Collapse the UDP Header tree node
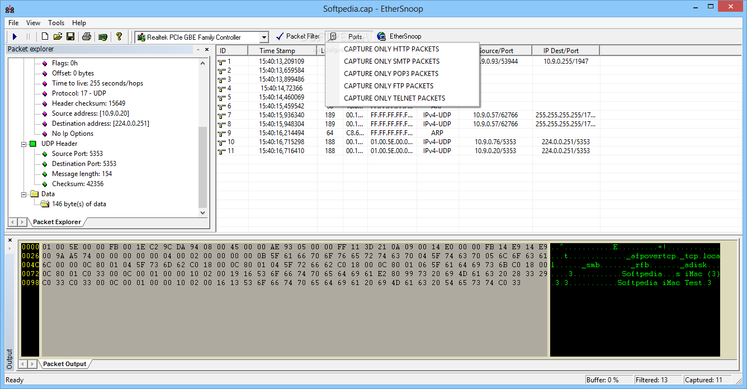The height and width of the screenshot is (389, 747). tap(24, 144)
